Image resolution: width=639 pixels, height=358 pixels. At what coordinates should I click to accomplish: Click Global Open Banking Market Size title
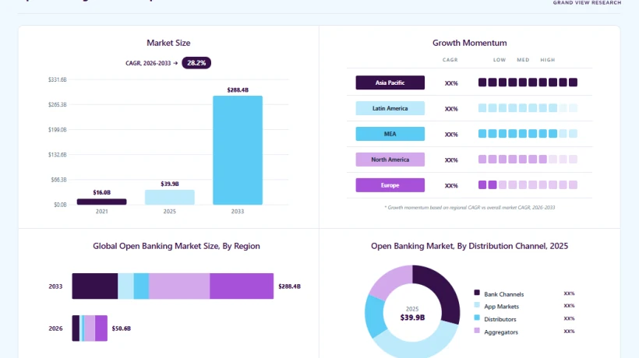[x=176, y=246]
